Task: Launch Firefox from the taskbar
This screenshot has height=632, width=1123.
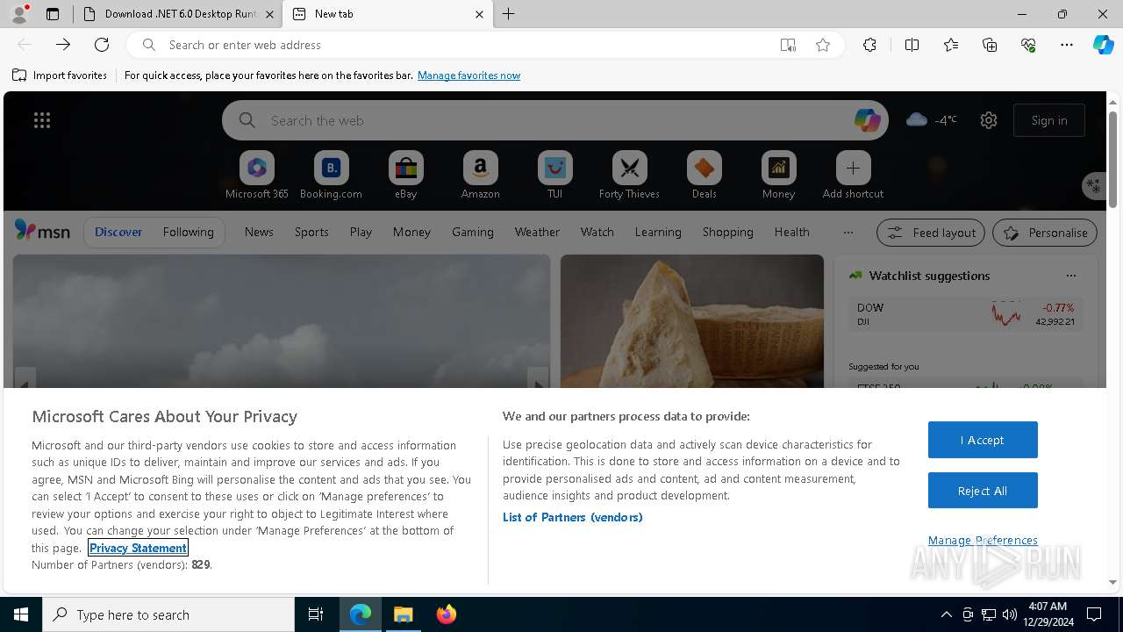Action: [446, 614]
